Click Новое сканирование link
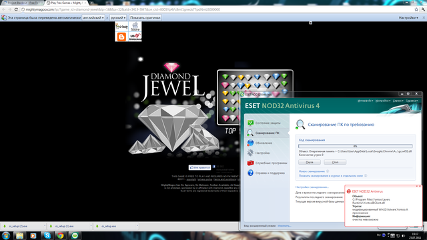The image size is (427, 240). tap(312, 171)
